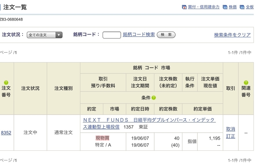Select the 特定 / A account text

[x=103, y=145]
